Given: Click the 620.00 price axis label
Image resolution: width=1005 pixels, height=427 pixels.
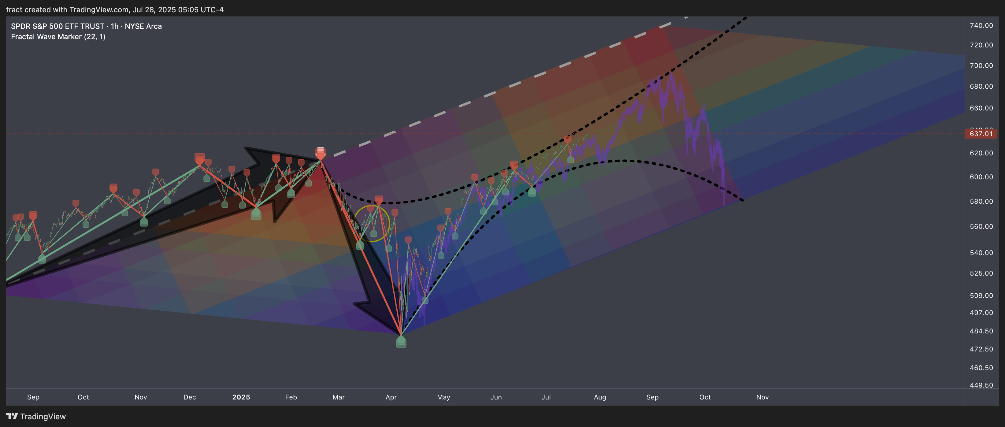Looking at the screenshot, I should coord(981,153).
